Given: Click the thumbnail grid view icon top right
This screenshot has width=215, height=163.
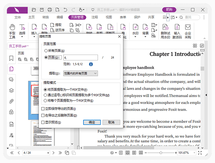Looking at the screenshot, I should 195,46.
